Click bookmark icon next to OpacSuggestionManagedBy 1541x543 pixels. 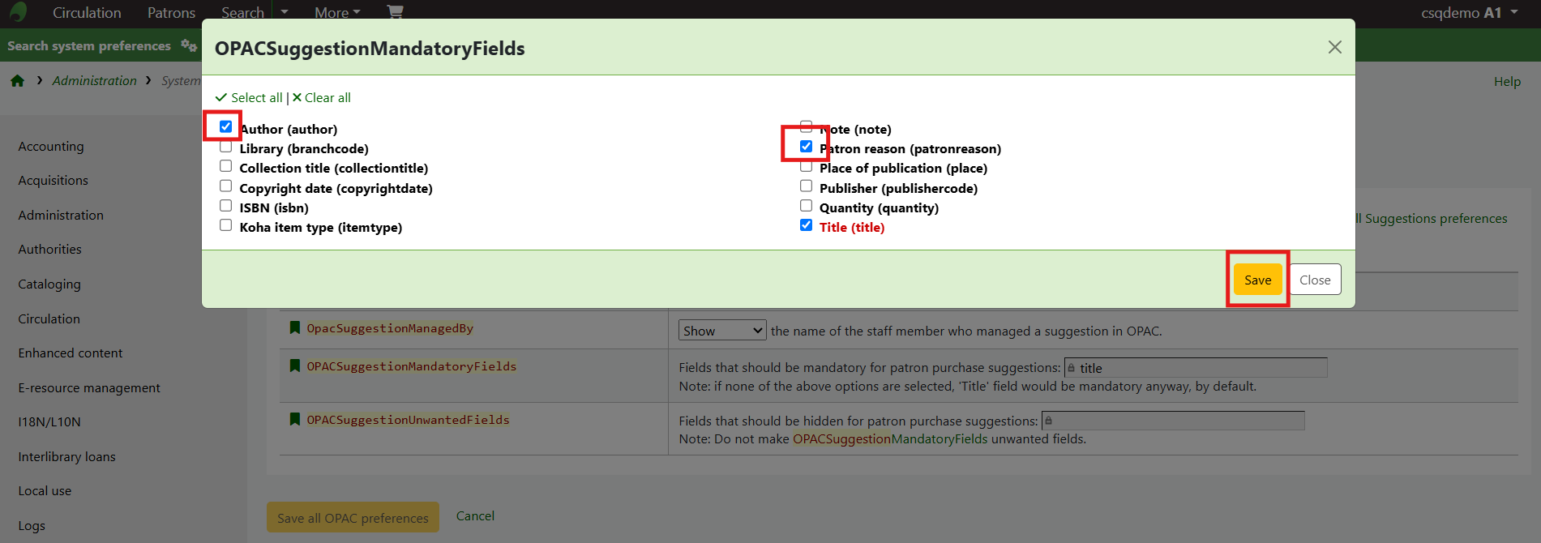pos(295,327)
